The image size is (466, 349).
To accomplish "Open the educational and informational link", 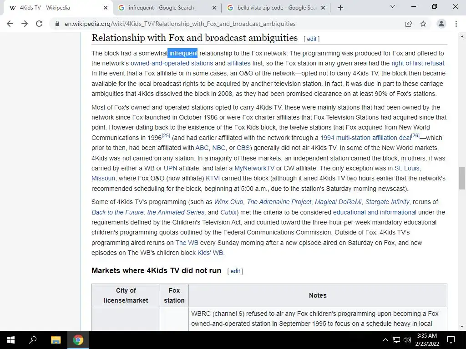I will tap(375, 213).
